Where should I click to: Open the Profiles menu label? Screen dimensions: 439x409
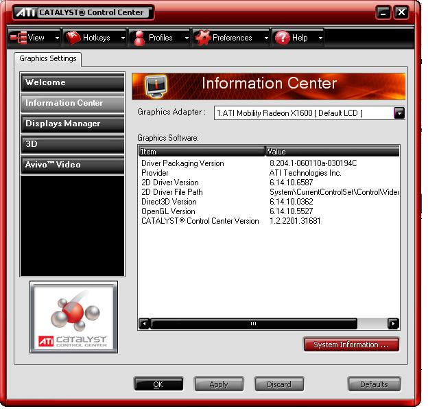coord(161,38)
